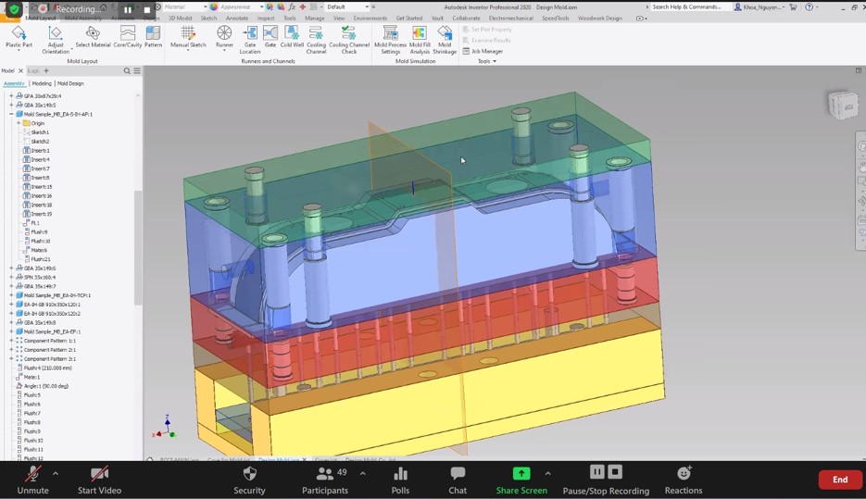Click the model browser vertical scrollbar
The width and height of the screenshot is (866, 499).
click(x=138, y=247)
